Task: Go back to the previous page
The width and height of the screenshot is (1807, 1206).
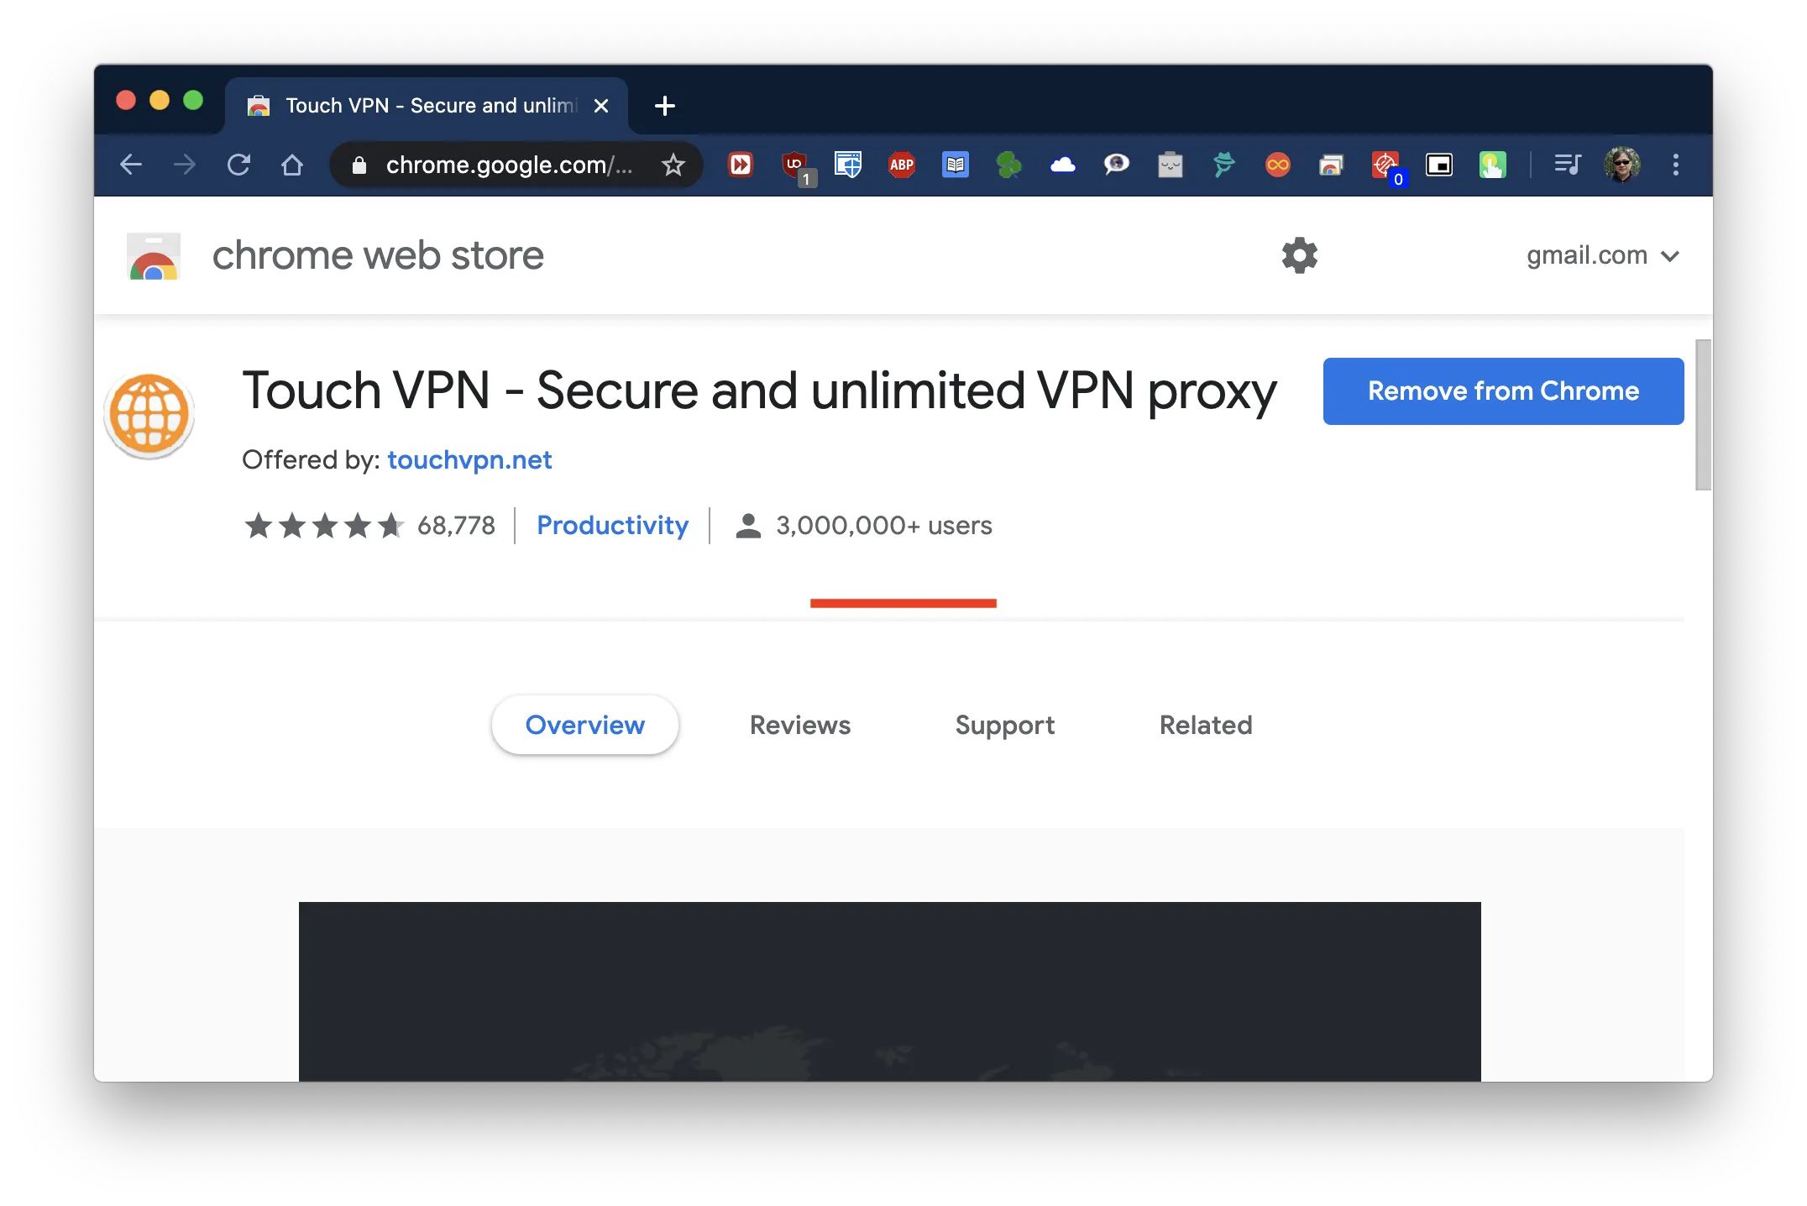Action: coord(131,165)
